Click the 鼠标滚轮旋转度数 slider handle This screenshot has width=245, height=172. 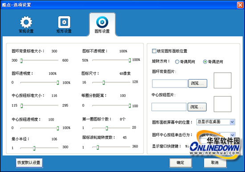pos(98,147)
